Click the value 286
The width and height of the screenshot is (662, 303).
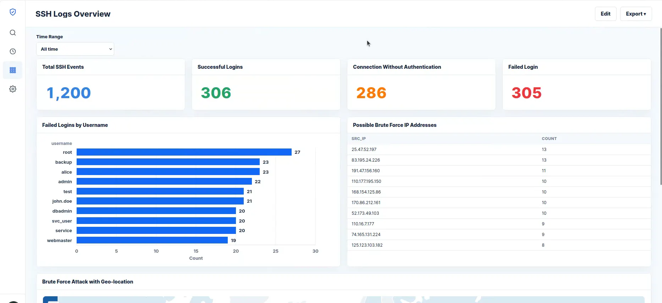(371, 93)
